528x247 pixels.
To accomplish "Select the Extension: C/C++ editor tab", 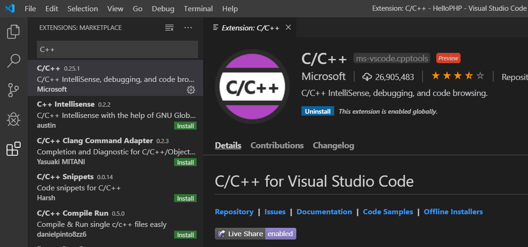I will click(x=250, y=28).
